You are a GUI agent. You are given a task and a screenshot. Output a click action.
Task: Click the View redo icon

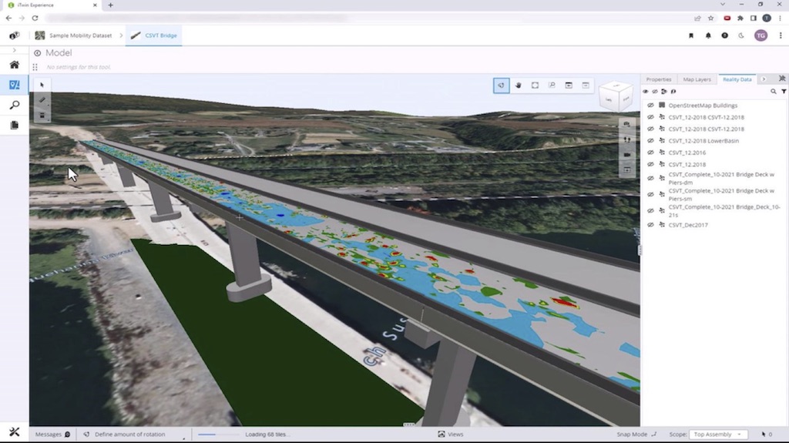pos(586,86)
